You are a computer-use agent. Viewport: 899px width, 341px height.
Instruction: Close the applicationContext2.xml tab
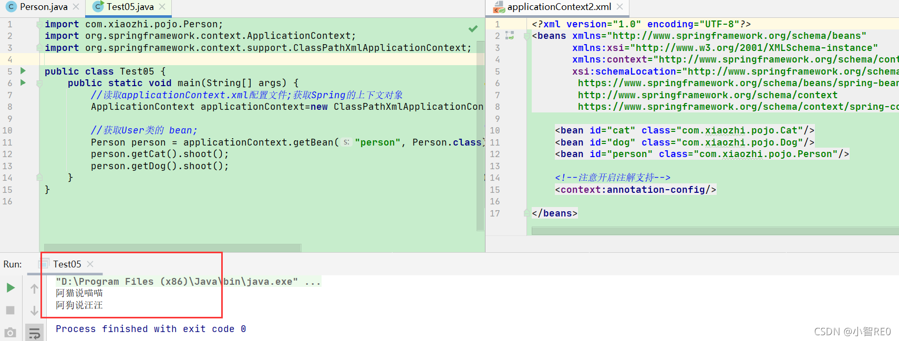620,7
